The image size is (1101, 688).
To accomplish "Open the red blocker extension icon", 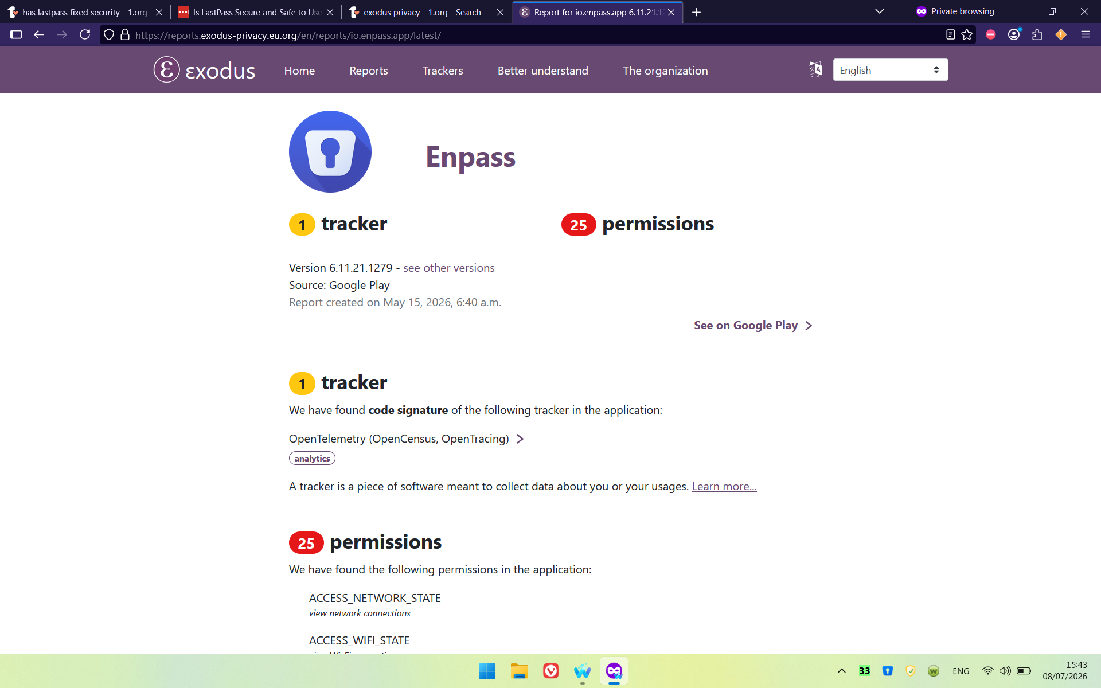I will 990,35.
